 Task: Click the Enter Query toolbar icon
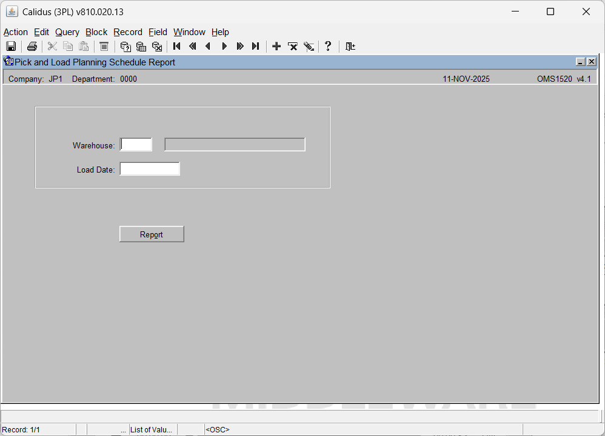(125, 47)
